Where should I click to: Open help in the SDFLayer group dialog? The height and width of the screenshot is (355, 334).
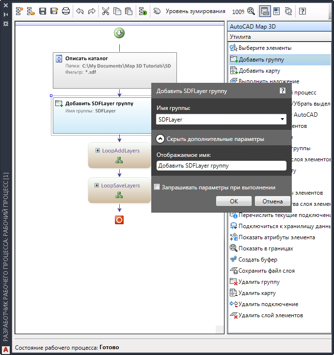click(x=282, y=91)
